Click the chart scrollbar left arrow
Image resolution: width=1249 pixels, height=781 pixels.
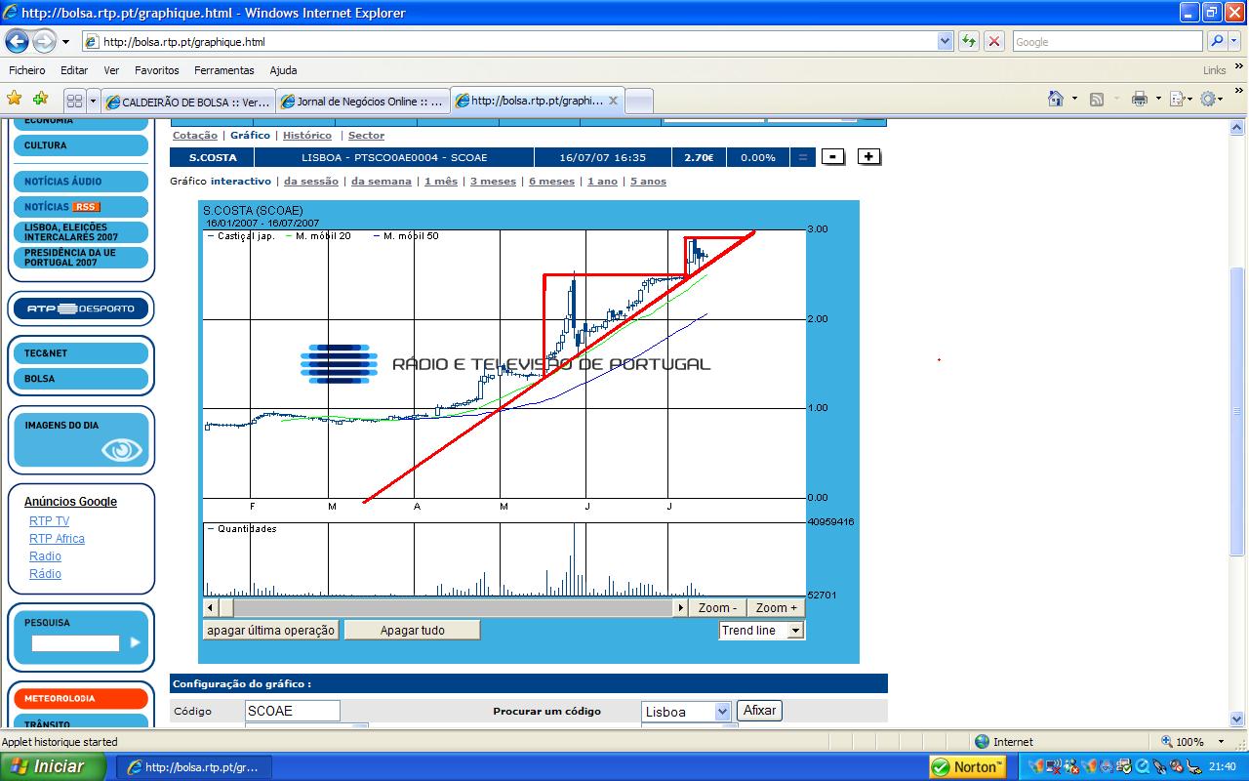point(211,607)
